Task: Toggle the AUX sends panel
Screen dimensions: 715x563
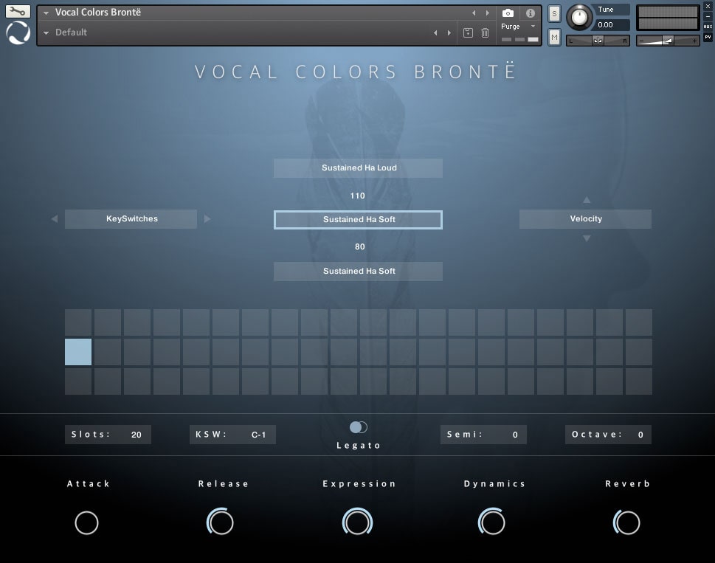Action: click(x=708, y=27)
